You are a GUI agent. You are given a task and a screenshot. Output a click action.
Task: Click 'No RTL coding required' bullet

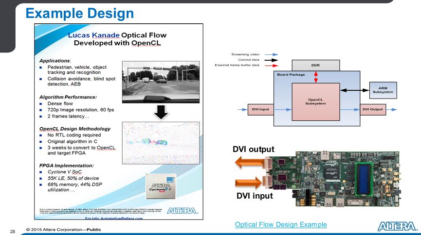click(x=74, y=135)
